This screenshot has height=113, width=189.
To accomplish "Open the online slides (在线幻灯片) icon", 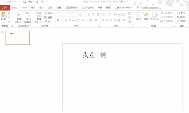I will tap(19, 15).
